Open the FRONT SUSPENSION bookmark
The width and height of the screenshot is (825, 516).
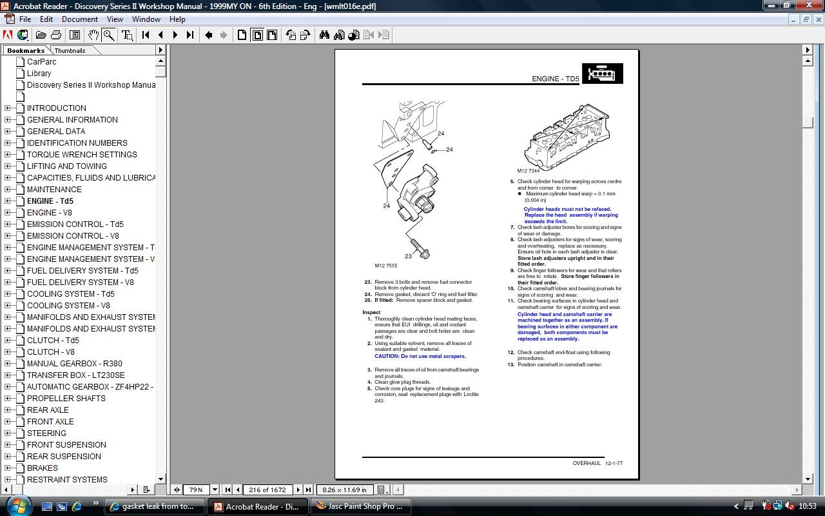coord(66,444)
